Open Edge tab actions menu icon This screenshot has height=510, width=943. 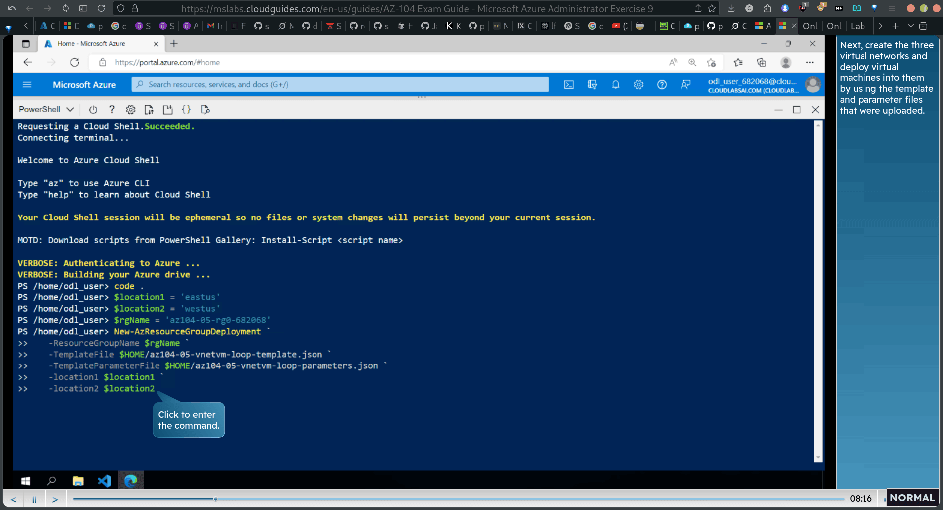(26, 44)
